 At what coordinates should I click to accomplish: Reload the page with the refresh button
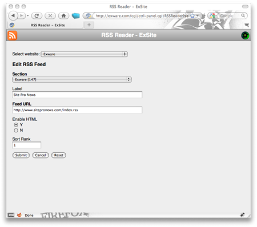point(37,15)
